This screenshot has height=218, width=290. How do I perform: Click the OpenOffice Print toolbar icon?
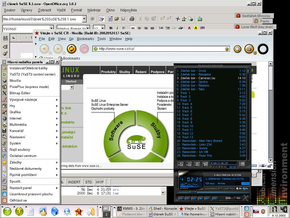click(x=132, y=19)
